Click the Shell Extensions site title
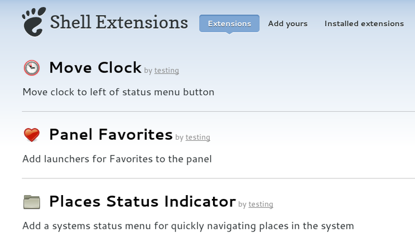 point(119,22)
